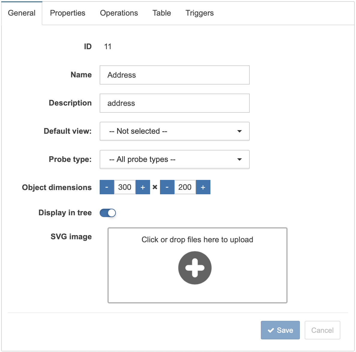The width and height of the screenshot is (356, 352).
Task: Save the object type settings
Action: [280, 330]
